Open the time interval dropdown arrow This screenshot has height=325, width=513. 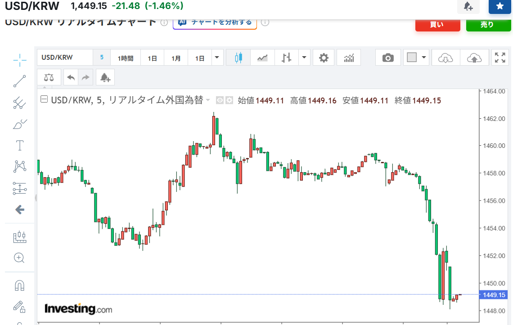(x=217, y=58)
